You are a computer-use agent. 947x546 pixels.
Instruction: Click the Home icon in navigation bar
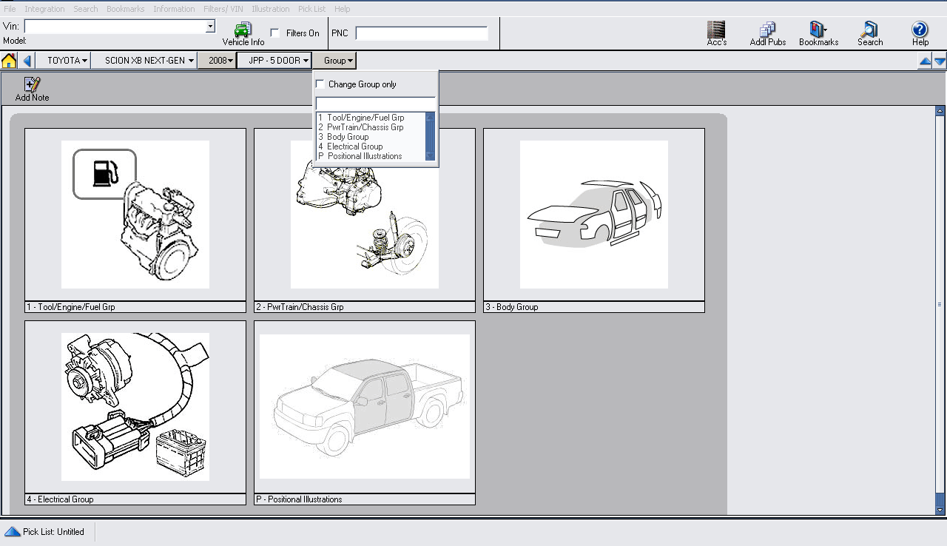9,61
